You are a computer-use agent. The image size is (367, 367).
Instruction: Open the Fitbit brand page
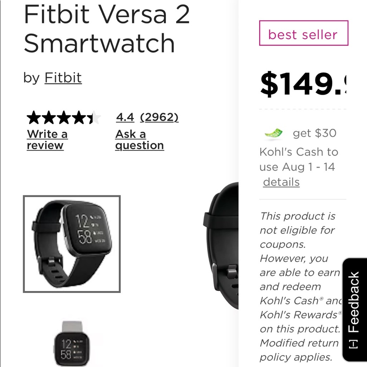point(63,77)
